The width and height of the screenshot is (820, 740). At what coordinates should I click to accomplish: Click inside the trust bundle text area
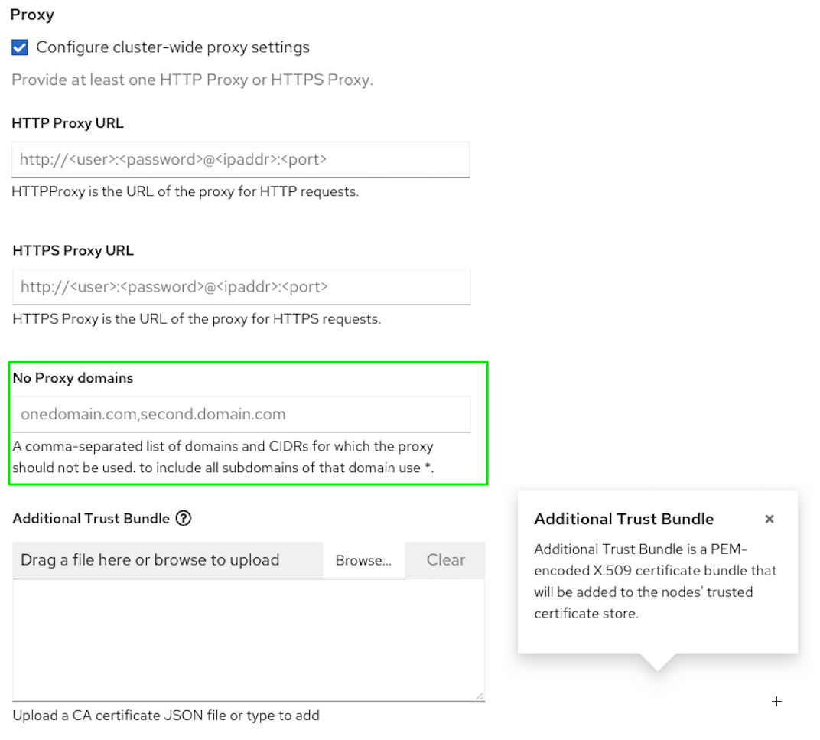pos(248,639)
